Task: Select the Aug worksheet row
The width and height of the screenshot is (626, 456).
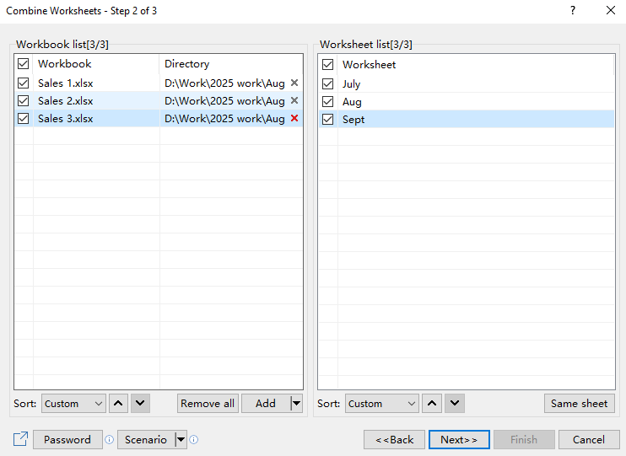Action: [x=467, y=101]
